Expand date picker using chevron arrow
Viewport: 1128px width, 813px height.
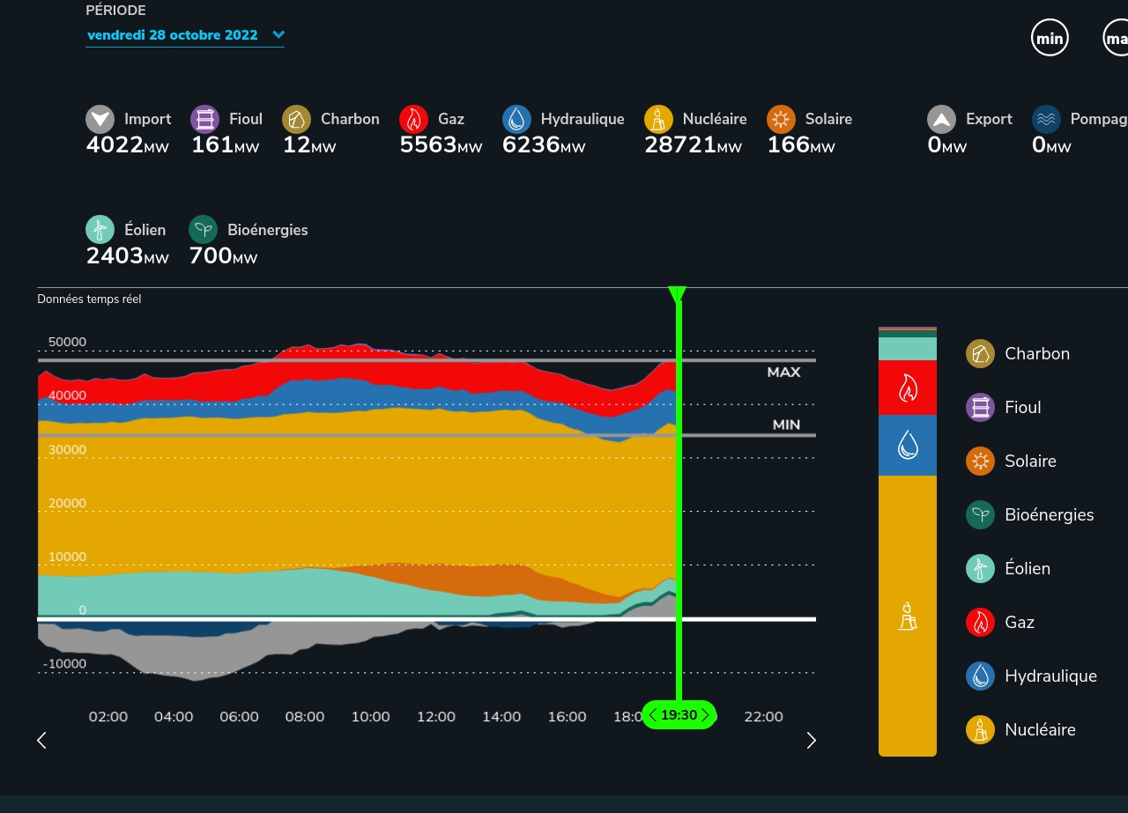pyautogui.click(x=278, y=35)
